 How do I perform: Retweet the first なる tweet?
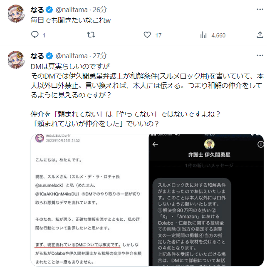(x=91, y=35)
